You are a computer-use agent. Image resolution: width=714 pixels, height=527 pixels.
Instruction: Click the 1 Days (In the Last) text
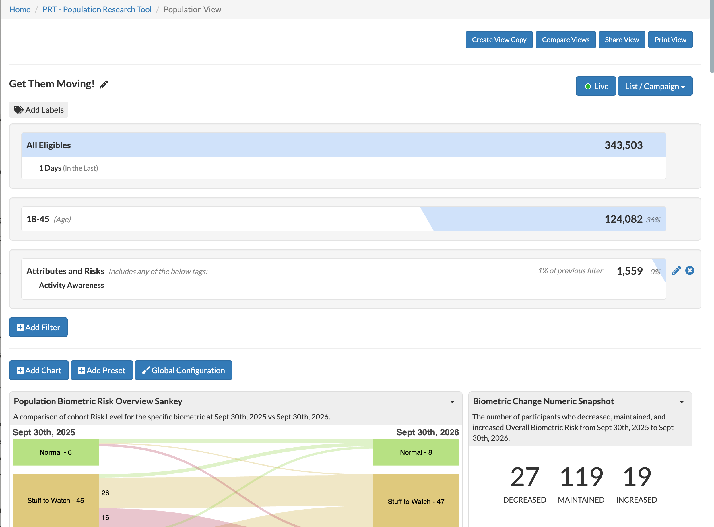[x=68, y=168]
